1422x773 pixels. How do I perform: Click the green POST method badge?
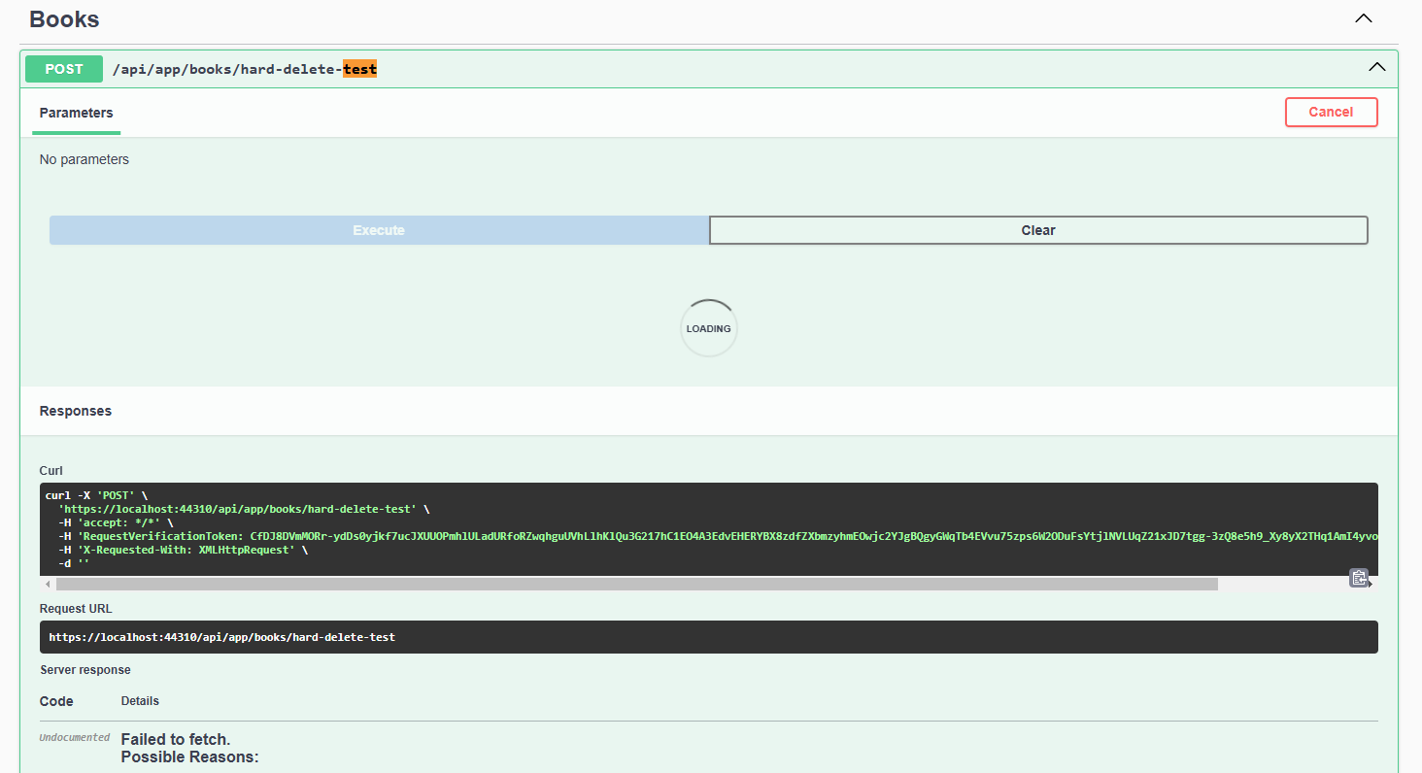pyautogui.click(x=63, y=69)
